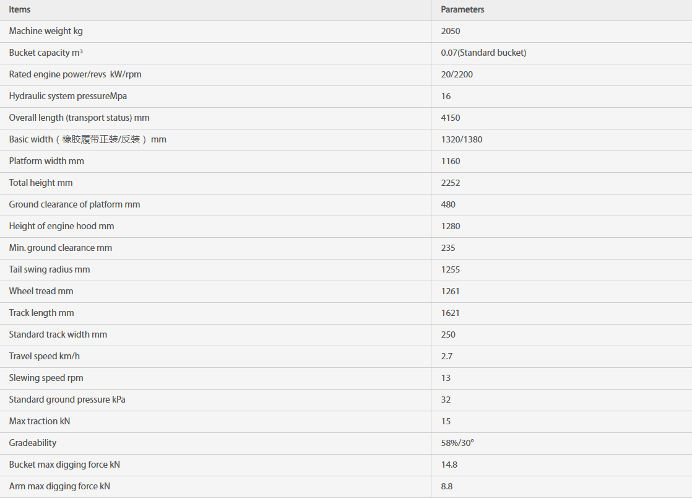
Task: Select the Gradeability value 58%/30°
Action: 457,443
